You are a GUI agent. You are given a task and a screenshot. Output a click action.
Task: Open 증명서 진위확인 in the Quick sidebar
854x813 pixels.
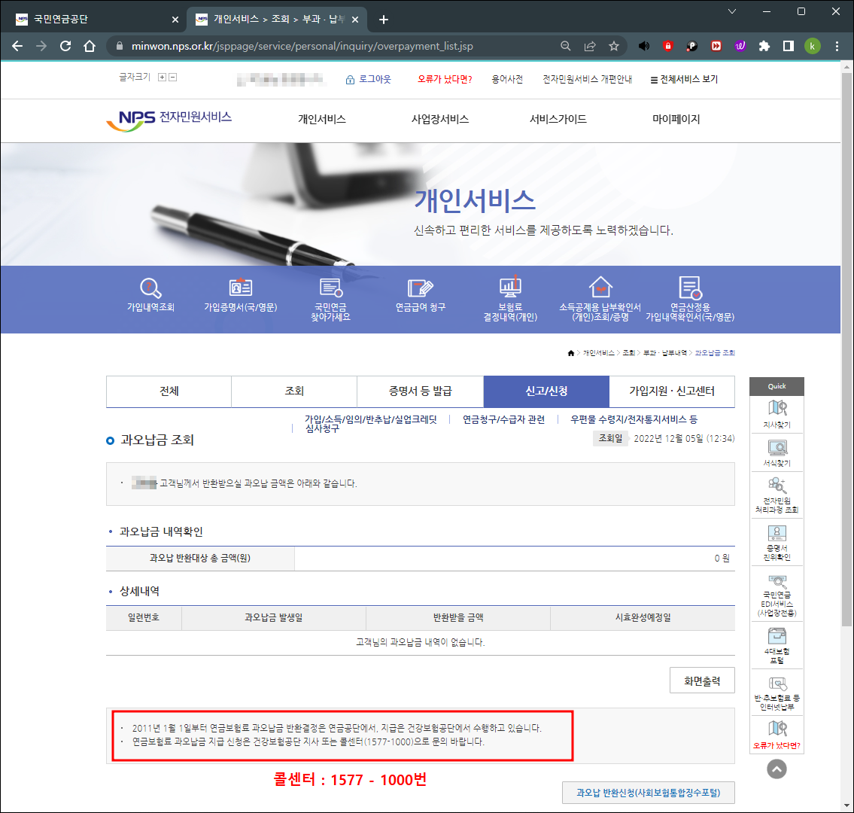[776, 540]
